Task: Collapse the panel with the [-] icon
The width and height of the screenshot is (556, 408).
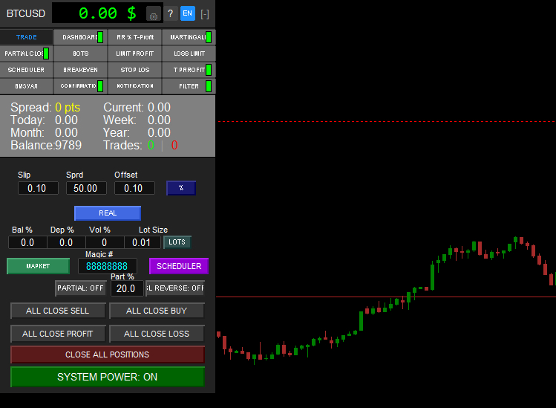Action: coord(205,14)
